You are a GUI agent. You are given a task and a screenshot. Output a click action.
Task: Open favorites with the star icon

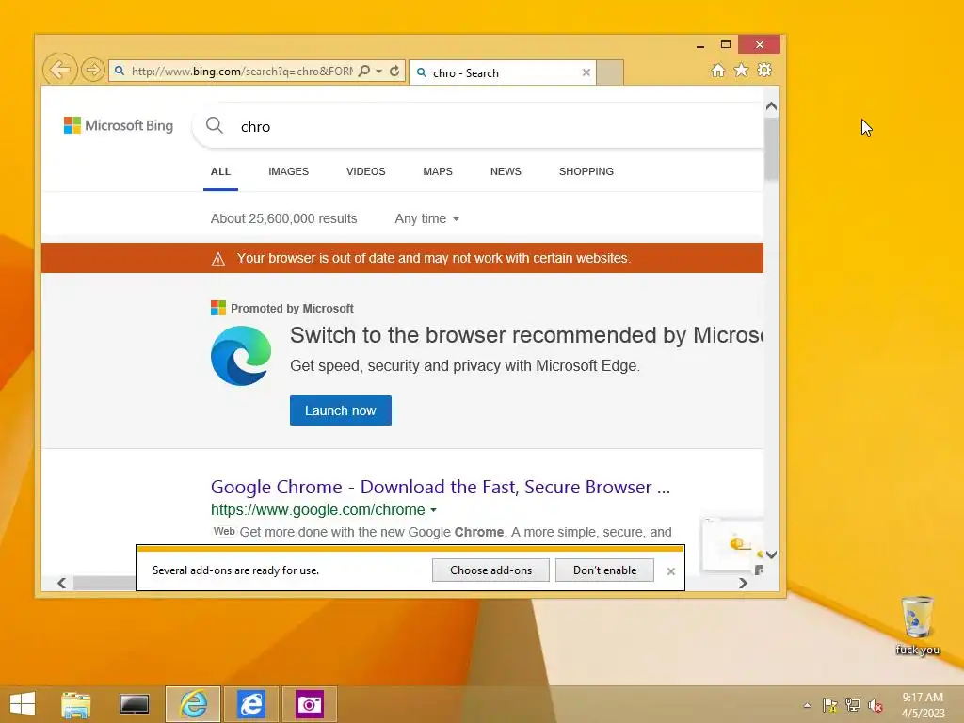pyautogui.click(x=742, y=70)
